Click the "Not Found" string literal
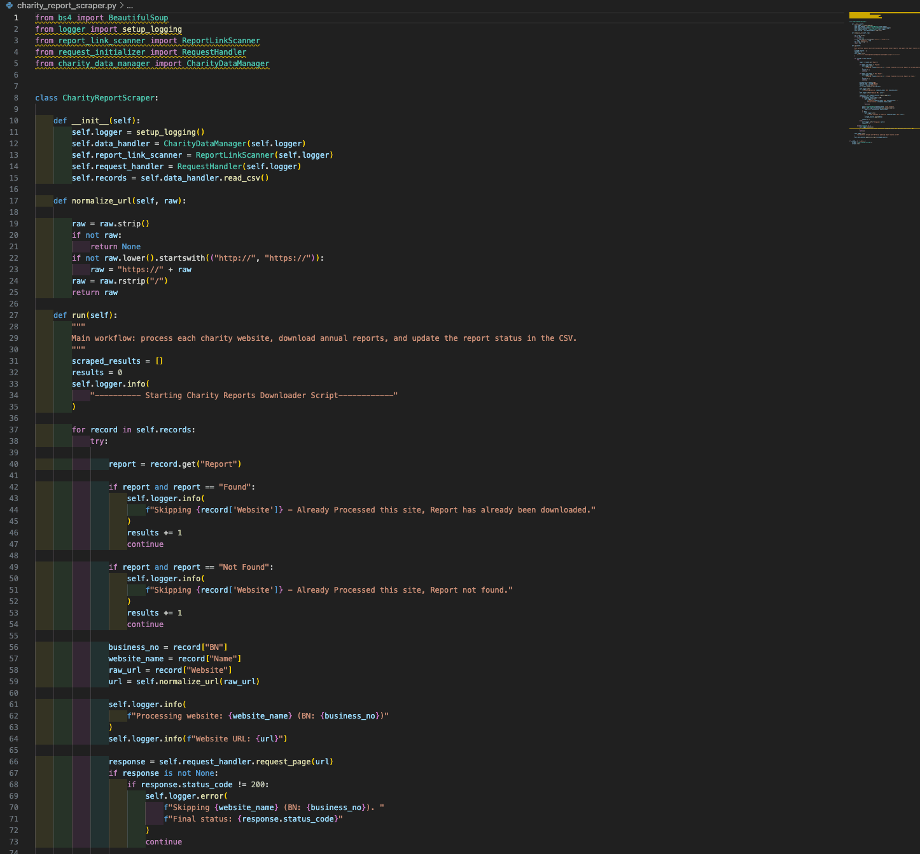Screen dimensions: 920x854 244,567
